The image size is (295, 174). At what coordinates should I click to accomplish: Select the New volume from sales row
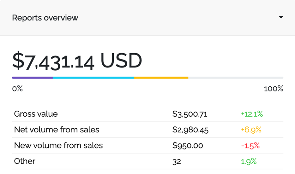[x=58, y=145]
